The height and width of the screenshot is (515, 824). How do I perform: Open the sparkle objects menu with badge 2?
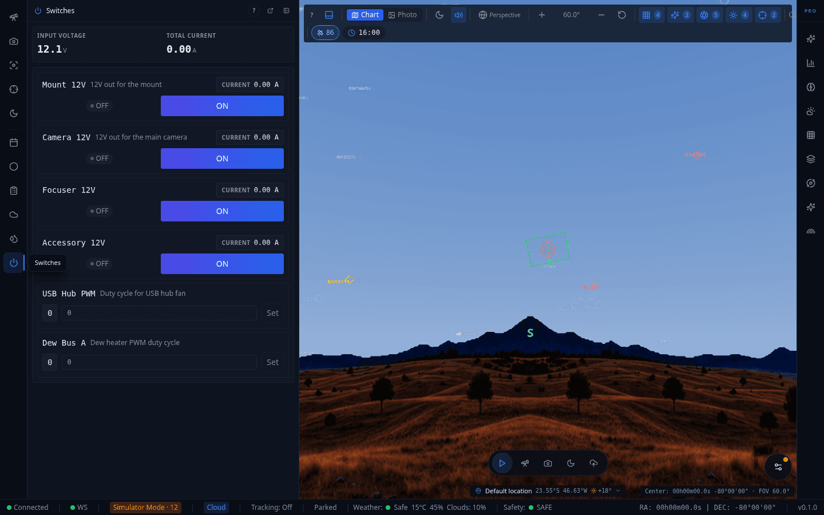point(680,15)
